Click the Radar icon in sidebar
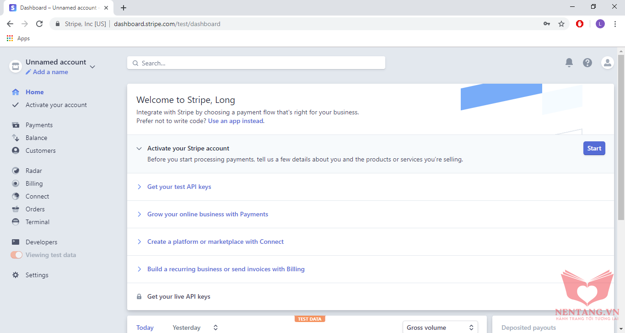The height and width of the screenshot is (333, 625). 16,171
